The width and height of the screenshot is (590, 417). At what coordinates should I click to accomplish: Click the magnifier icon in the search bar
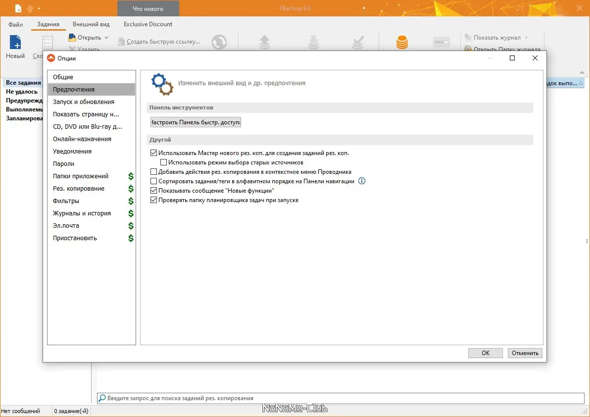[x=102, y=398]
